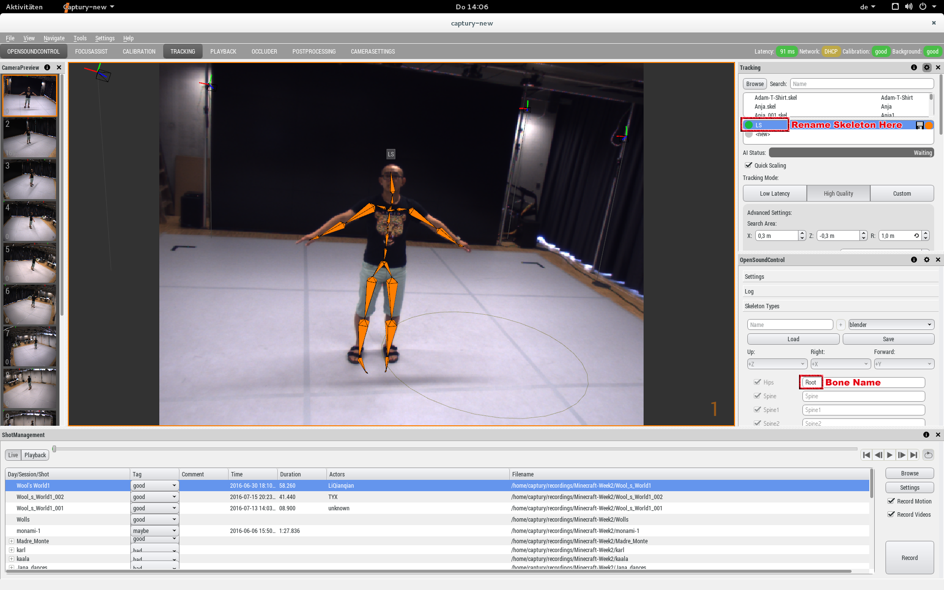Switch to the CALIBRATION tab

pyautogui.click(x=139, y=51)
